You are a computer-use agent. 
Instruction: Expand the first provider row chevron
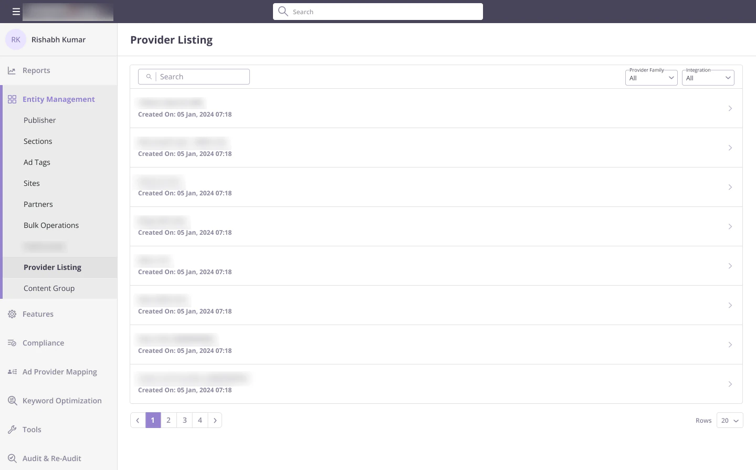[730, 108]
